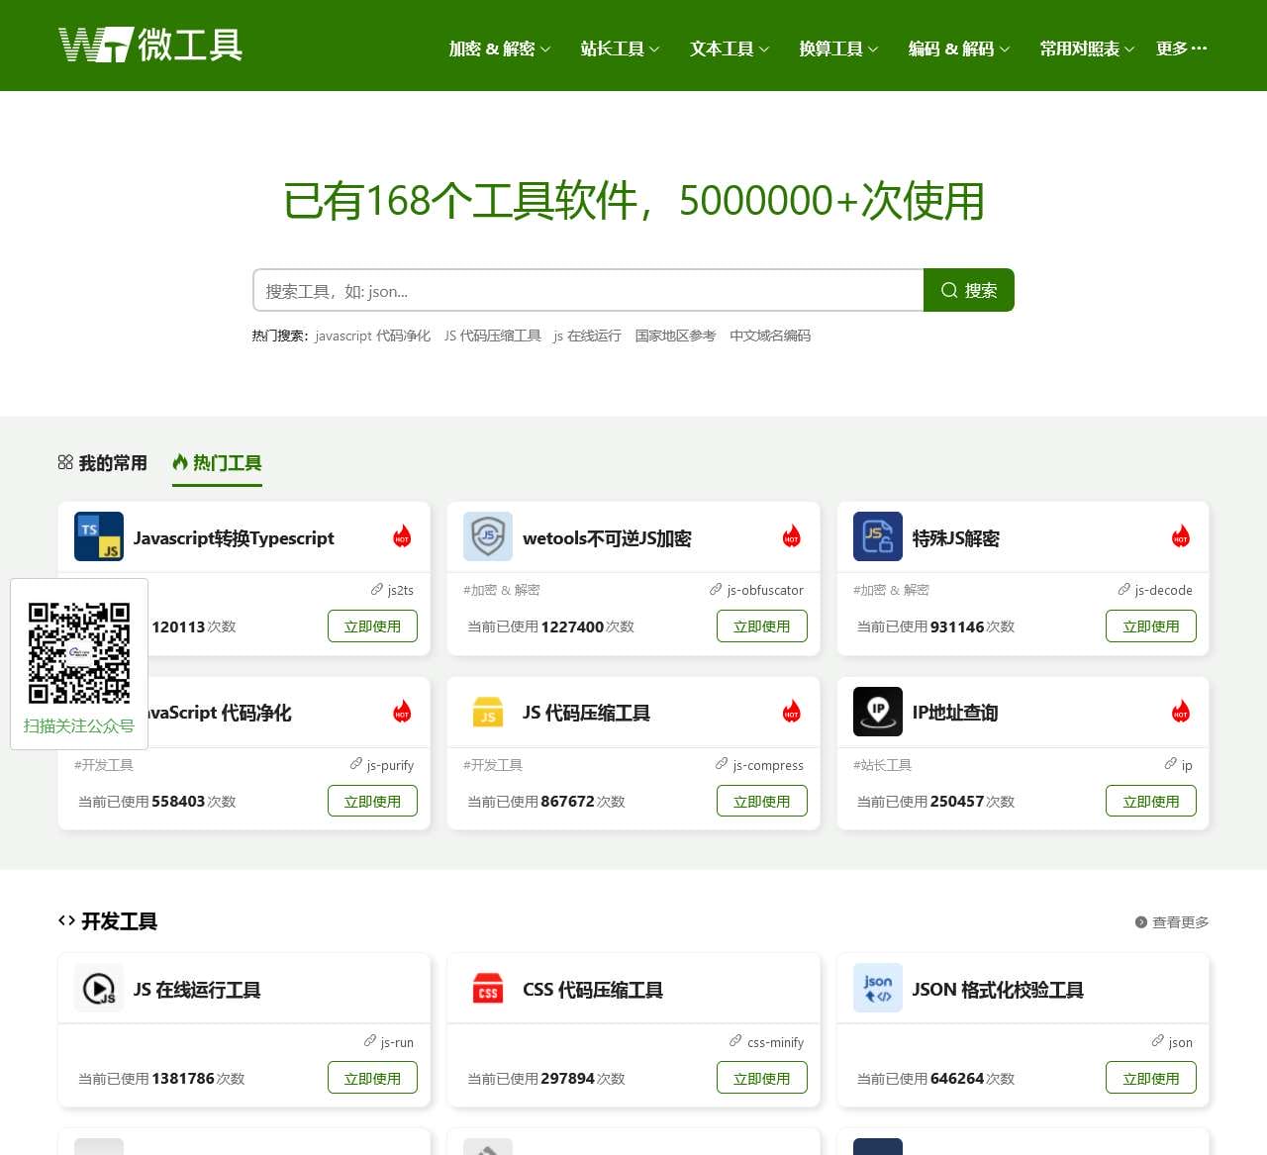Viewport: 1267px width, 1155px height.
Task: Click the play icon on JS 在线运行工具 card
Action: 99,987
